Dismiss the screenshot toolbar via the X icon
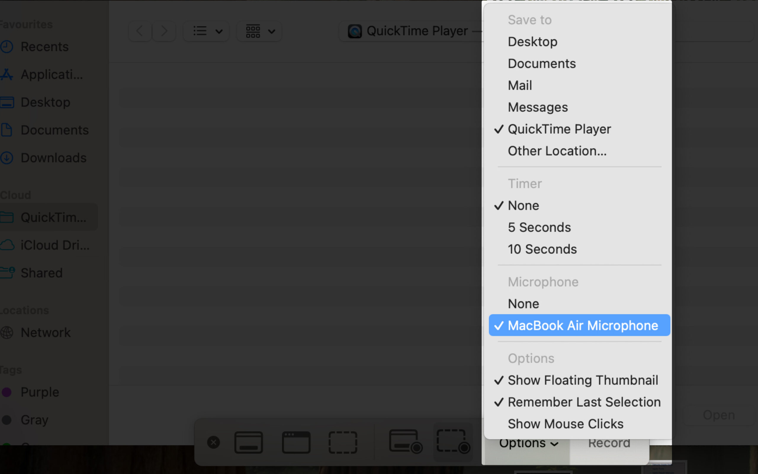 pyautogui.click(x=213, y=442)
